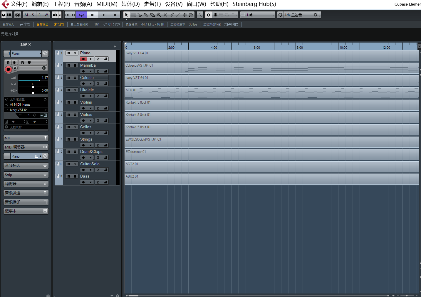Mute the Marimba track
Image resolution: width=421 pixels, height=297 pixels.
68,65
